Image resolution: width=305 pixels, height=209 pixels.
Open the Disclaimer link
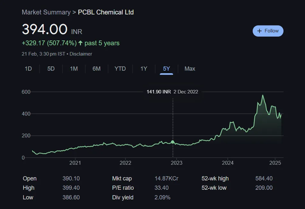[81, 54]
